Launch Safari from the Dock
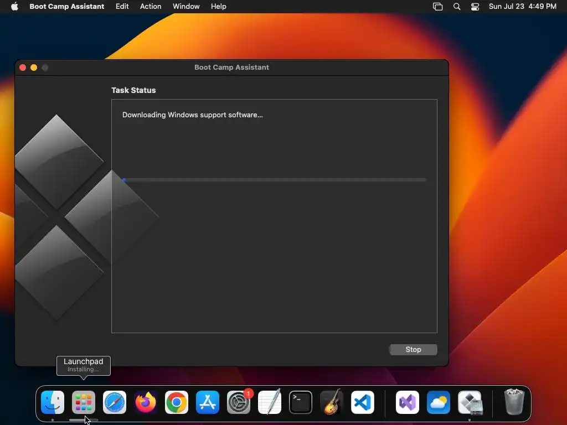 (115, 402)
